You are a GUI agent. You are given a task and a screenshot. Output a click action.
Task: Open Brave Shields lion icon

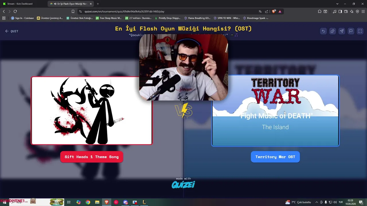point(274,11)
